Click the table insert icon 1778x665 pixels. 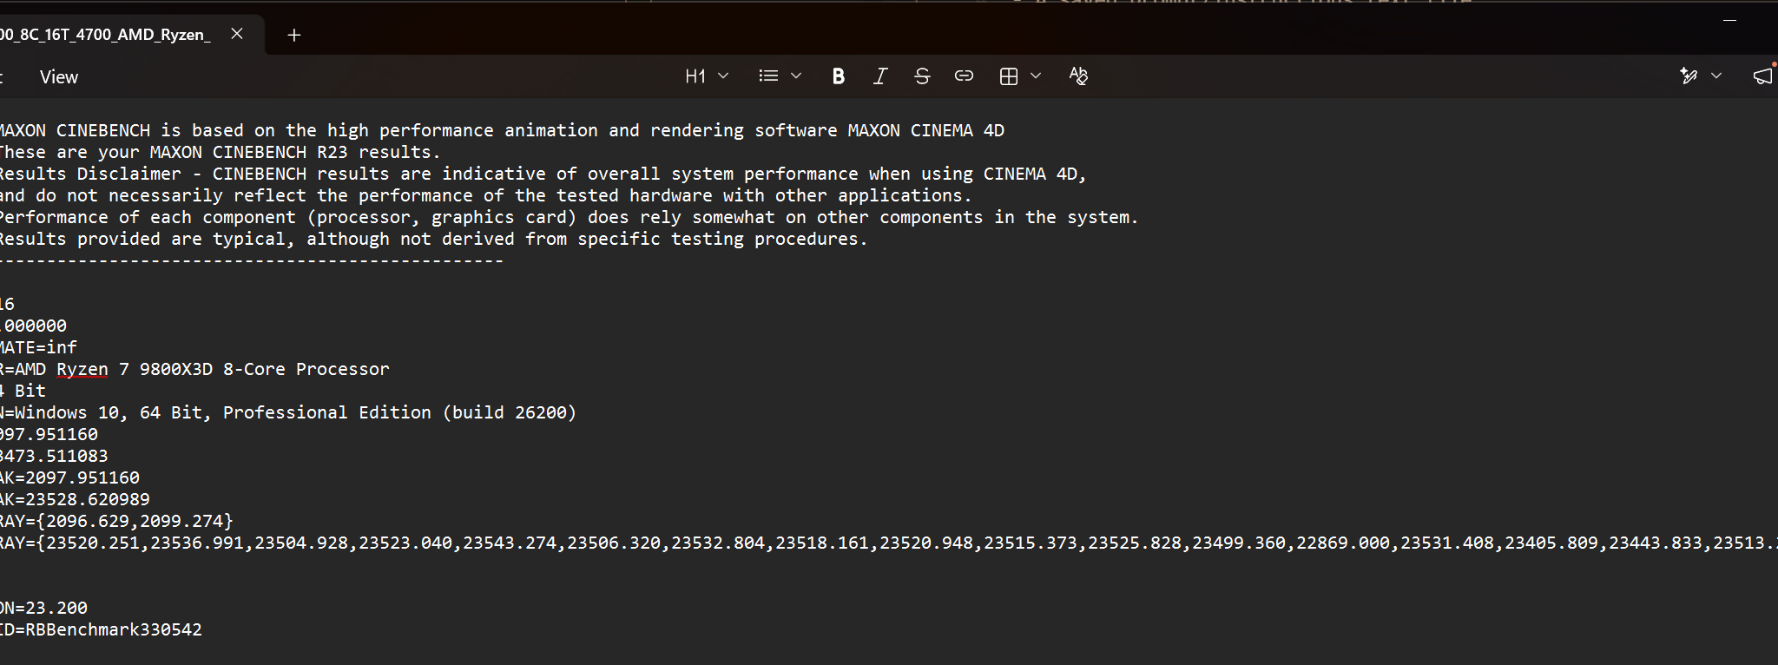[x=1008, y=76]
